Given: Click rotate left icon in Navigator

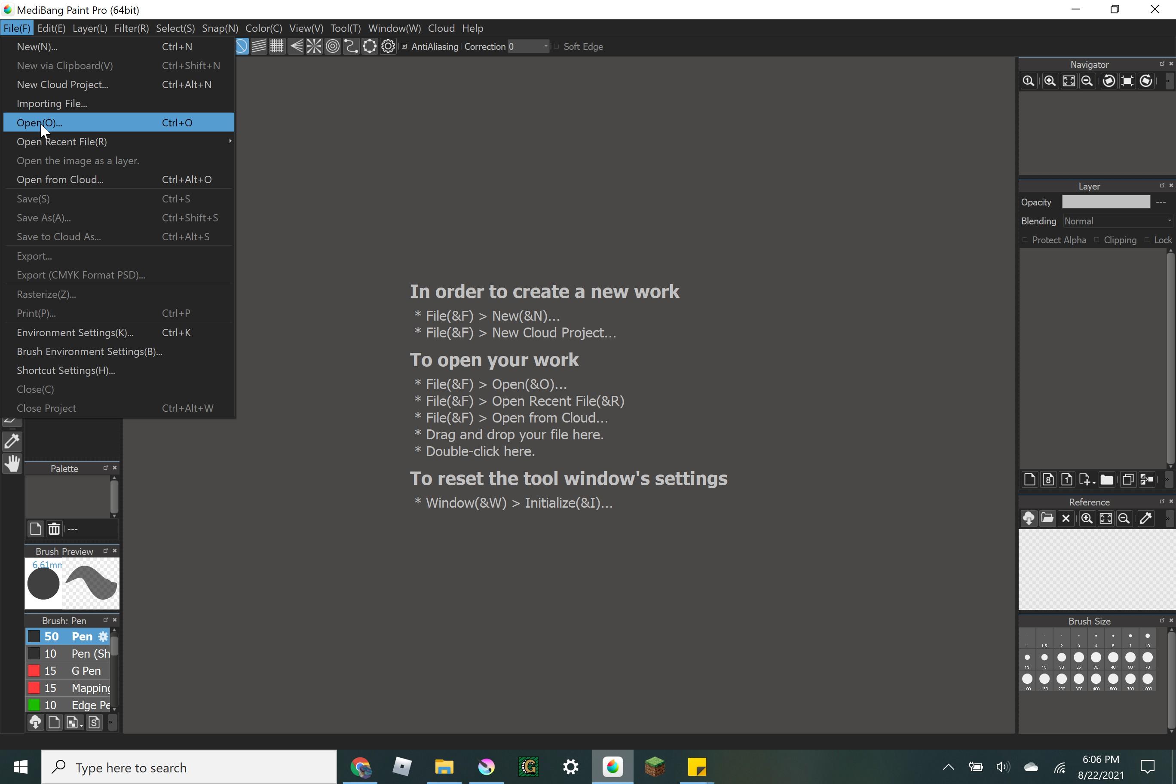Looking at the screenshot, I should tap(1108, 81).
